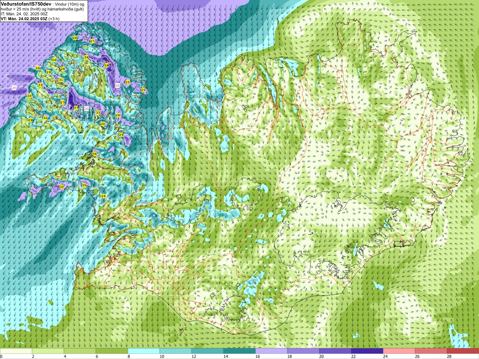Pick the red legend swatch above 28 m/s
Viewport: 479px width, 359px height.
(x=463, y=351)
